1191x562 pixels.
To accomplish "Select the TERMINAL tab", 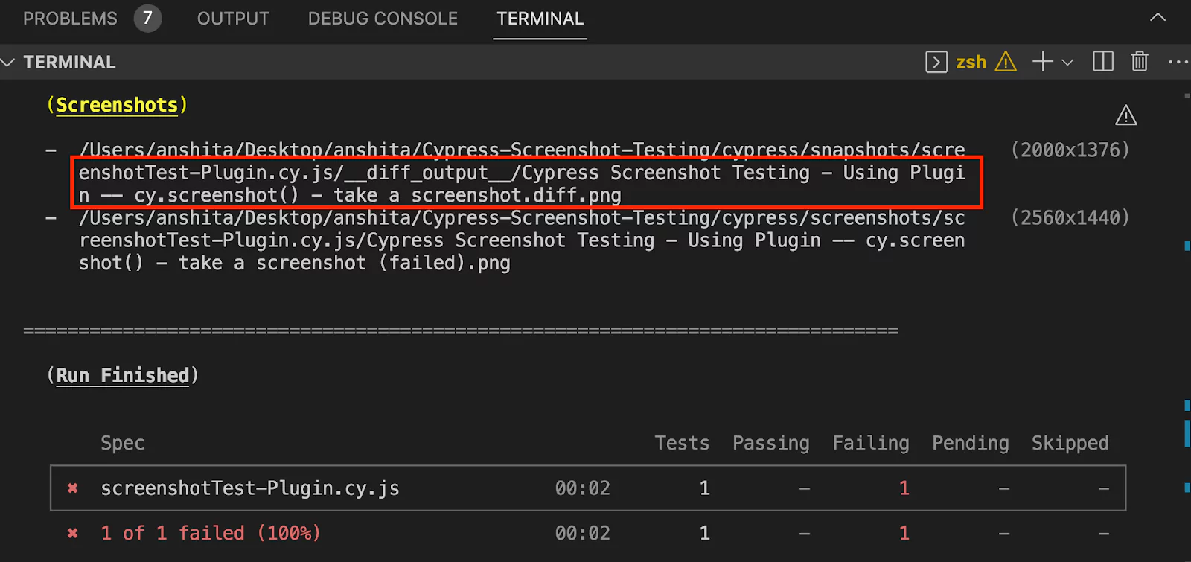I will click(540, 19).
